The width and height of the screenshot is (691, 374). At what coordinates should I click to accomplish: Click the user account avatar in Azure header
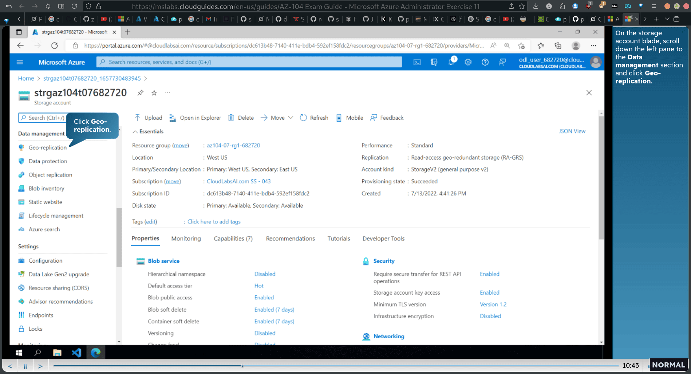point(596,62)
